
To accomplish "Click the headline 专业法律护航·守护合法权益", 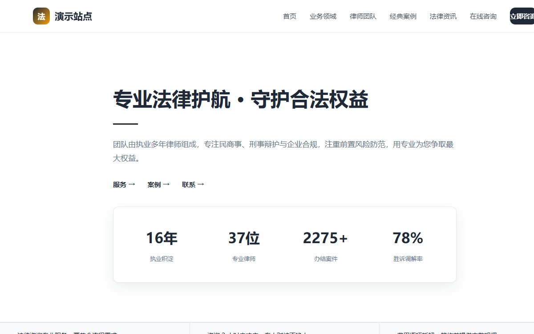I will 241,99.
